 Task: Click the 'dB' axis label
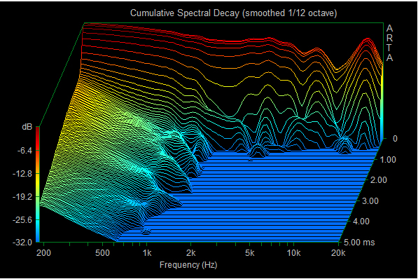[x=27, y=127]
